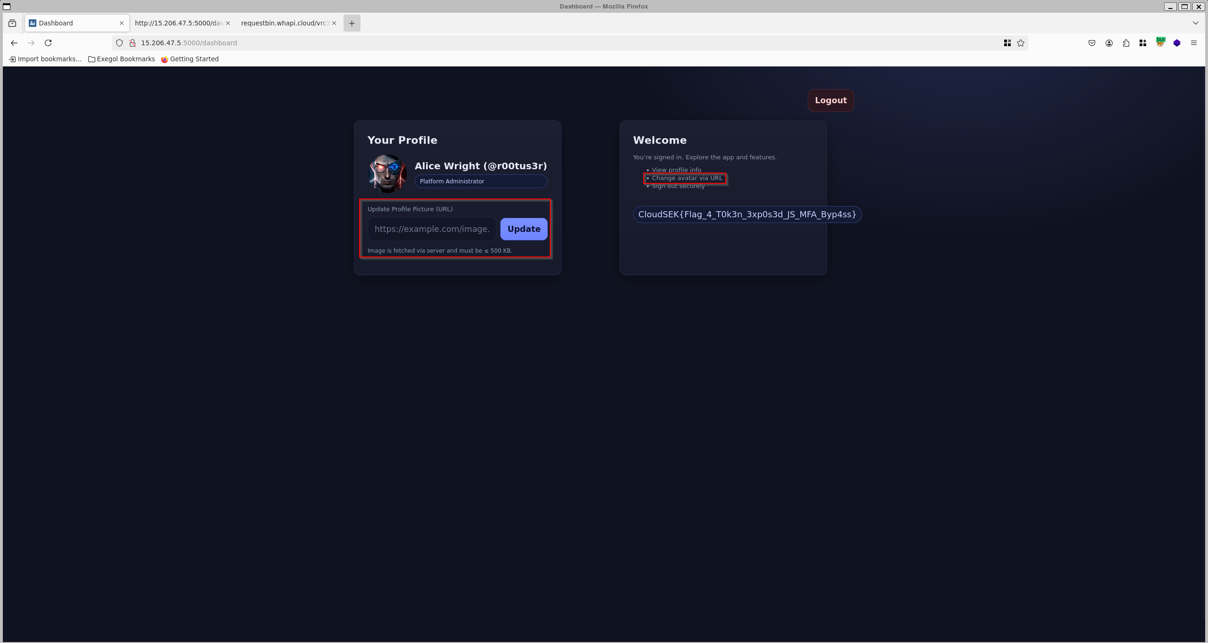Open a new tab with plus button
This screenshot has height=643, width=1208.
click(352, 23)
